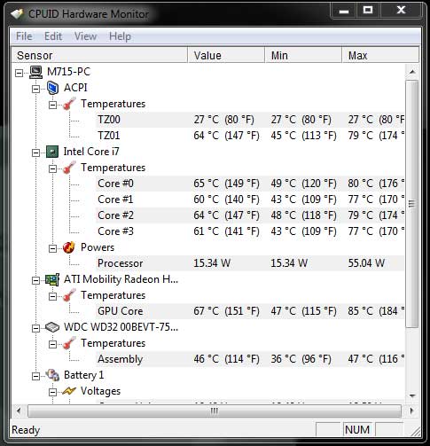430x446 pixels.
Task: Open the File menu
Action: pos(24,36)
